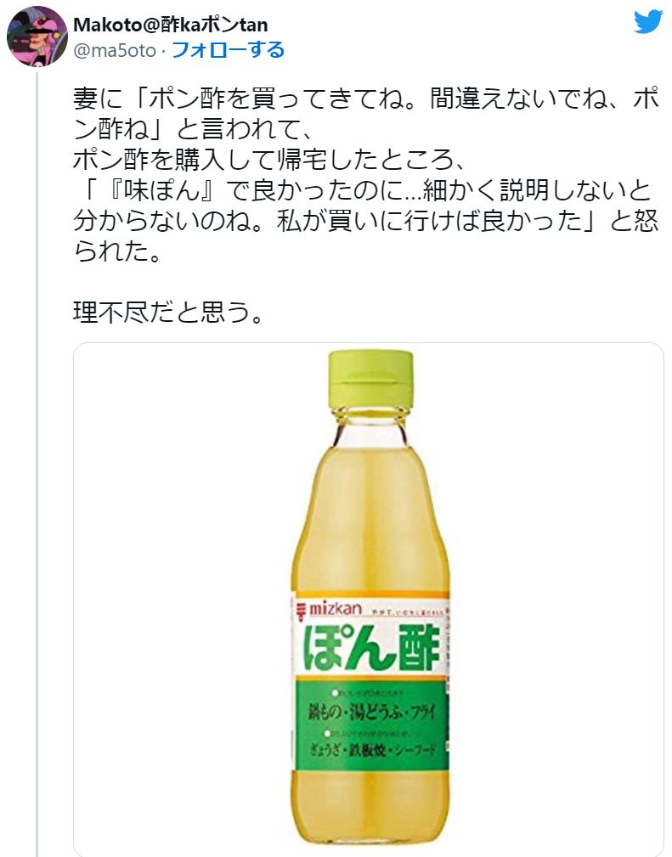Click the tweet line starting 分からないのね
Image resolution: width=672 pixels, height=857 pixels.
pyautogui.click(x=366, y=222)
